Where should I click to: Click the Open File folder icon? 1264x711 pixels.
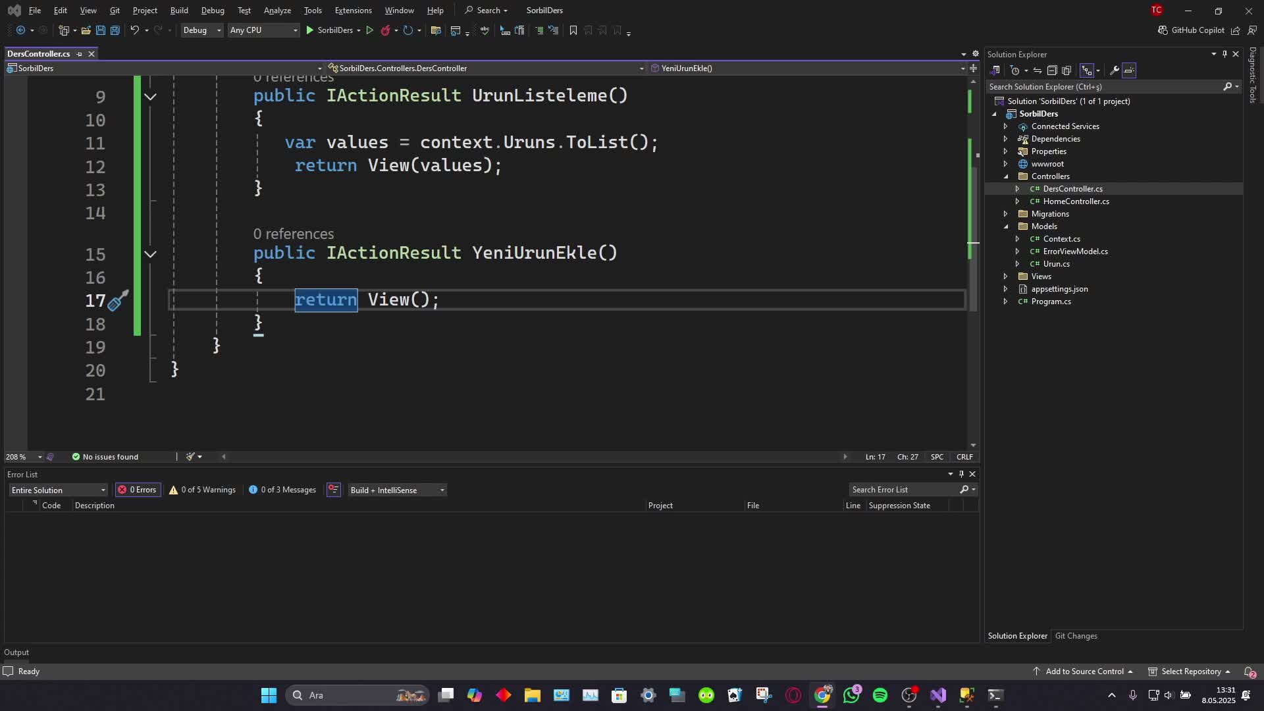coord(86,30)
